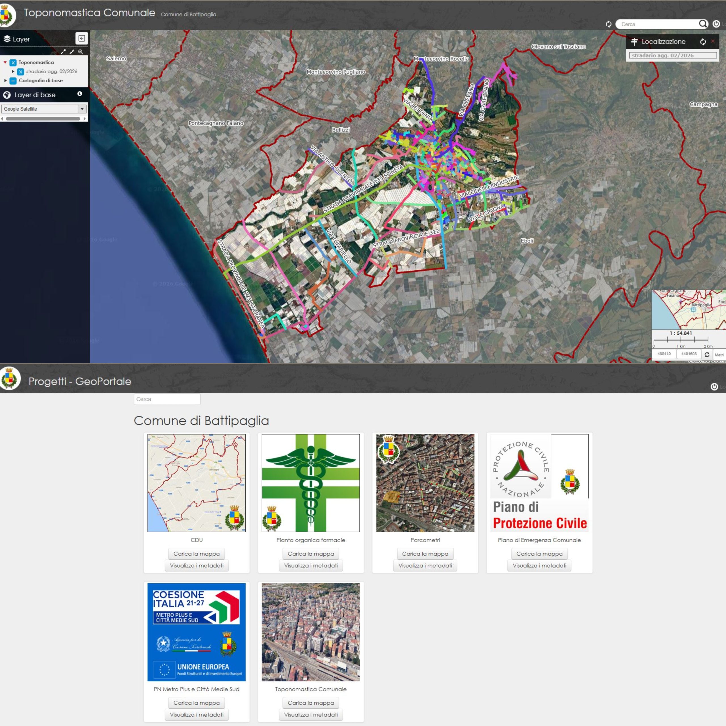726x726 pixels.
Task: Refresh the Localizzazione panel
Action: pos(703,42)
